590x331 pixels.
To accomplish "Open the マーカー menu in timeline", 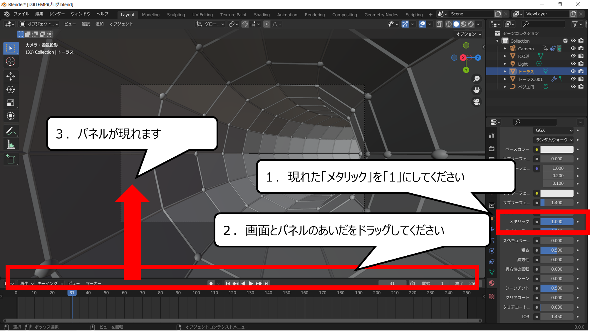I will (93, 283).
